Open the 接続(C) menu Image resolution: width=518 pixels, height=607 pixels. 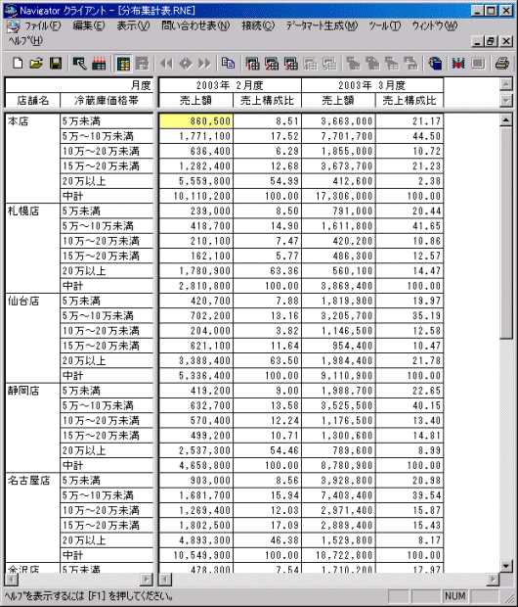258,25
